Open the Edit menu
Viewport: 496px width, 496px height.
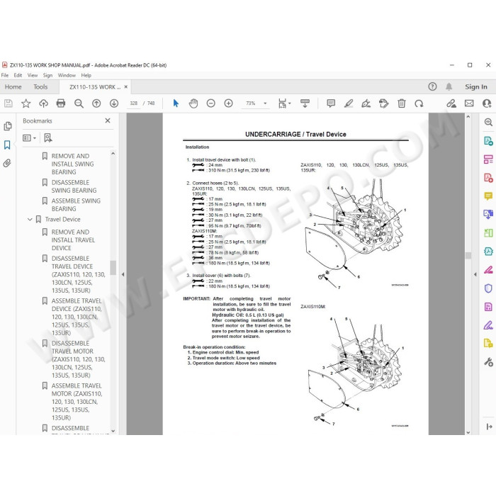point(18,75)
